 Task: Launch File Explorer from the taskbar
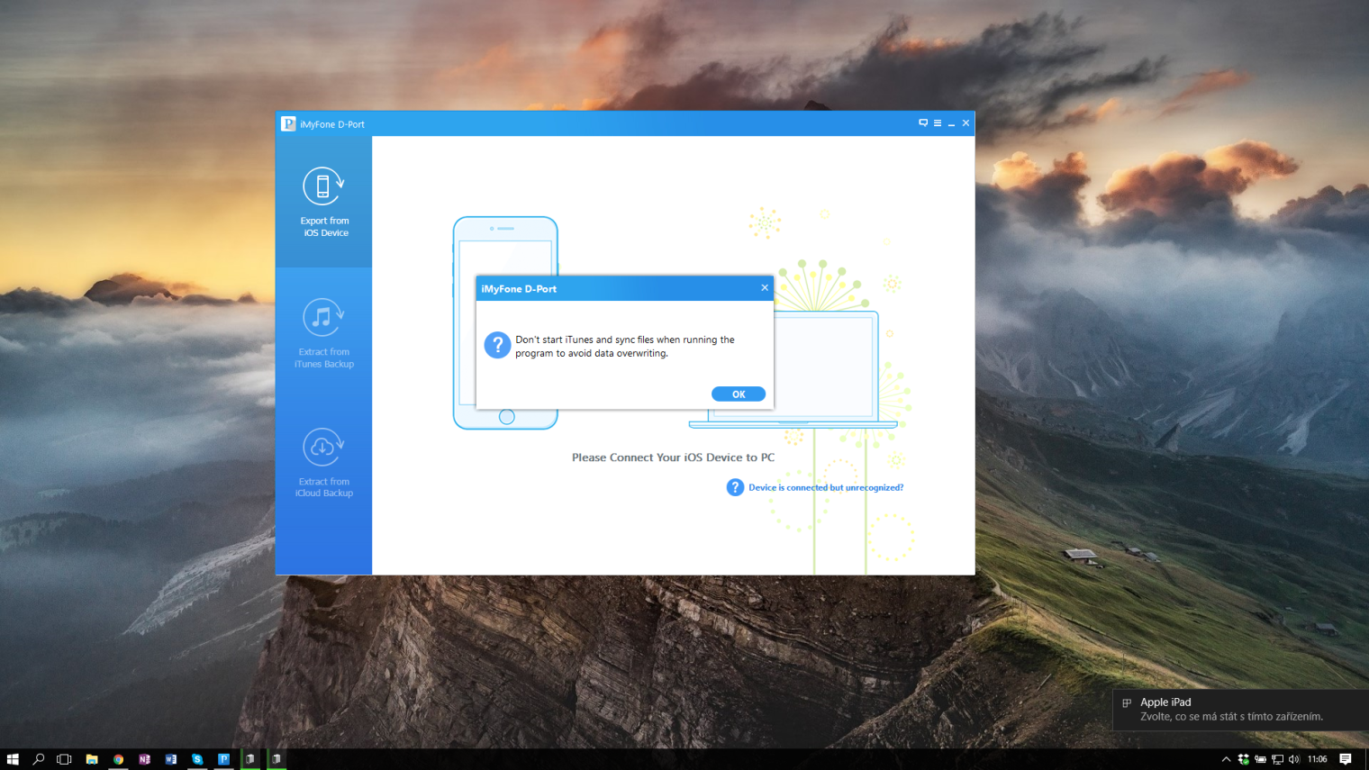pos(92,759)
